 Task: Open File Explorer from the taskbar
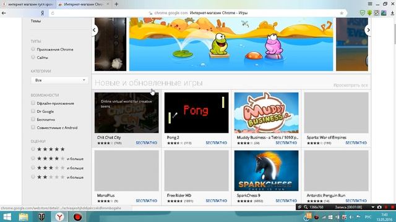point(24,216)
